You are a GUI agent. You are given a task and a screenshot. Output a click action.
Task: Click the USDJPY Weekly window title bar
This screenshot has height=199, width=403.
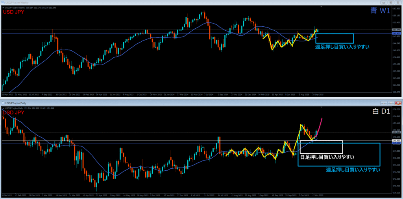(157, 3)
